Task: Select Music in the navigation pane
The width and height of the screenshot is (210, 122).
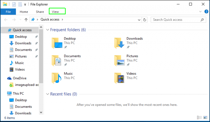Action: click(20, 63)
